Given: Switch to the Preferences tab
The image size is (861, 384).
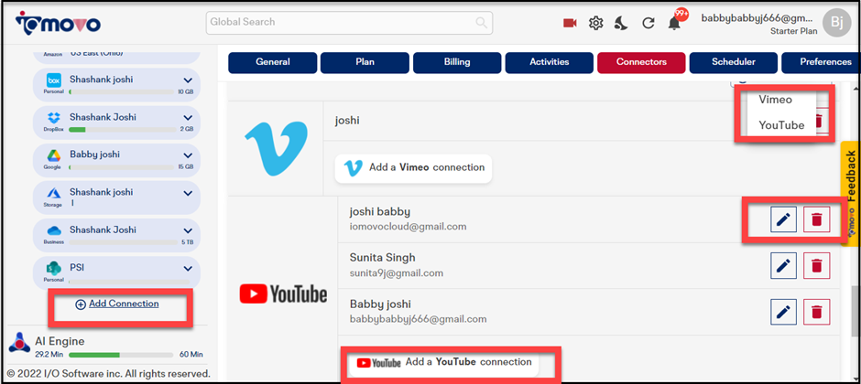Looking at the screenshot, I should (821, 62).
